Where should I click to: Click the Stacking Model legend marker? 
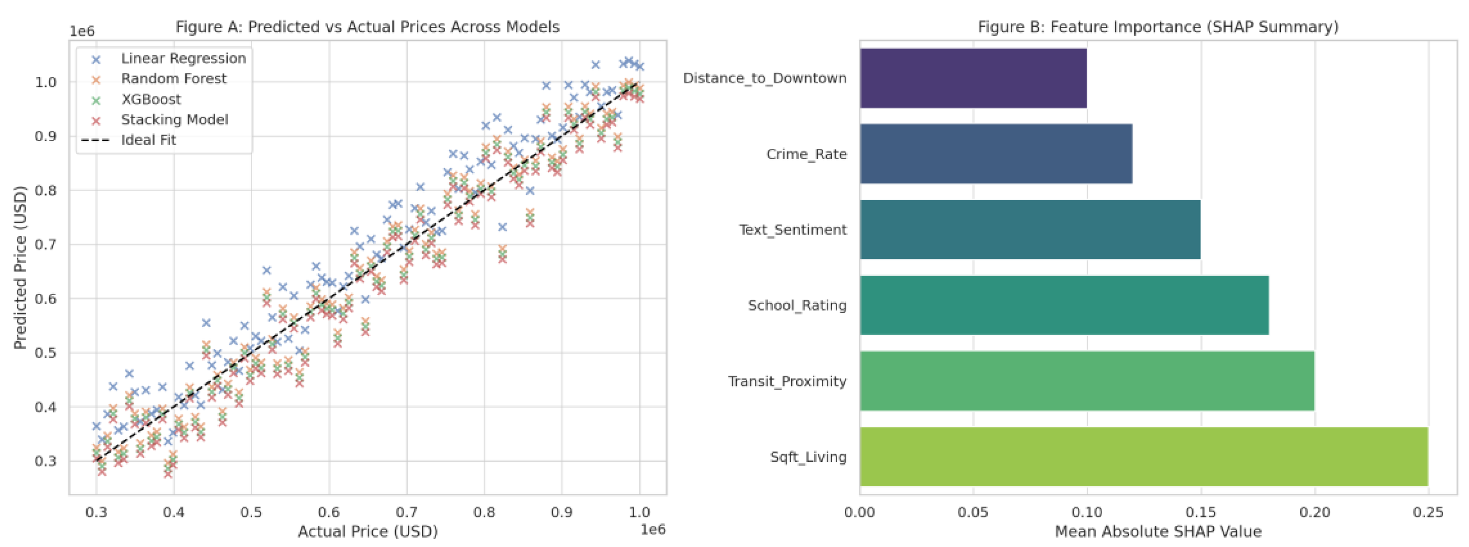(x=96, y=121)
